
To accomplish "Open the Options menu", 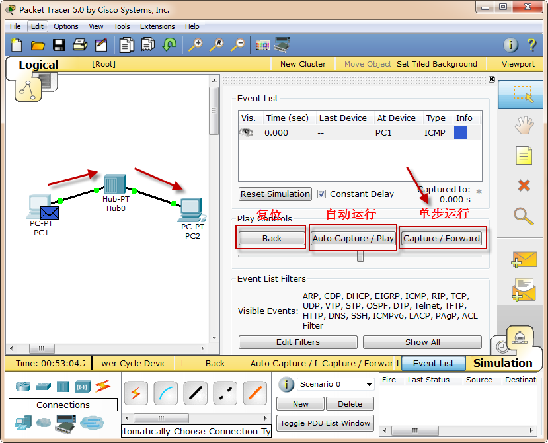I will click(66, 26).
